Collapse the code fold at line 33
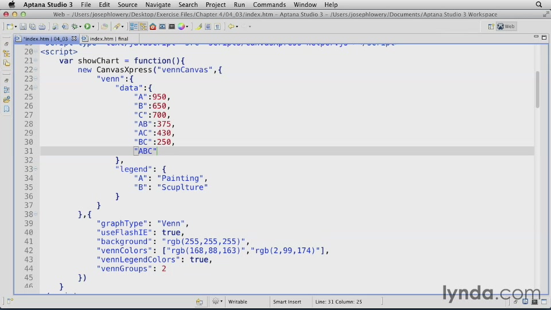 point(36,169)
